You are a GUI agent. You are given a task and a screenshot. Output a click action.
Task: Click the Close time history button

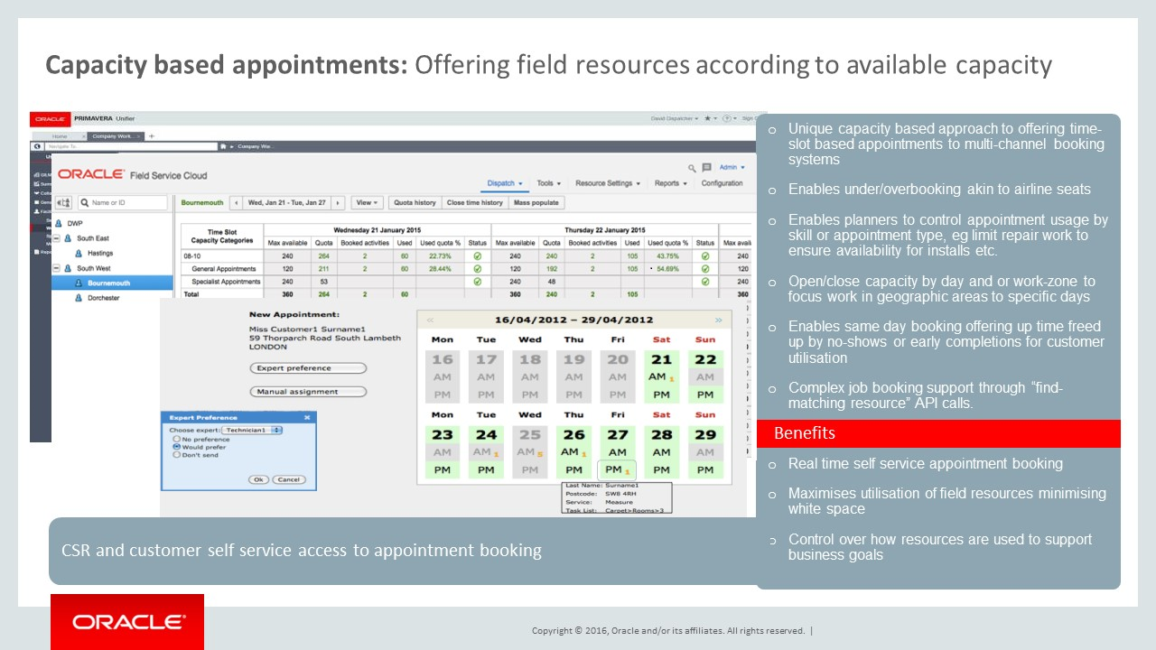point(474,203)
